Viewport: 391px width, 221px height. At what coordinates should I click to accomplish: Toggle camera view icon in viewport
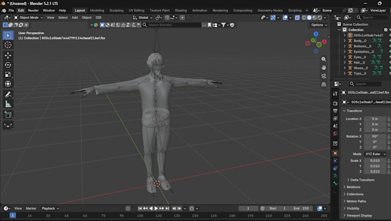(x=324, y=76)
